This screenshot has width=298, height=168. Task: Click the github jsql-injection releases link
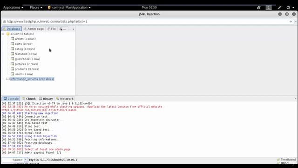39,110
